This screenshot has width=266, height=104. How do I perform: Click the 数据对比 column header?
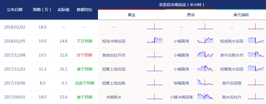coord(84,10)
